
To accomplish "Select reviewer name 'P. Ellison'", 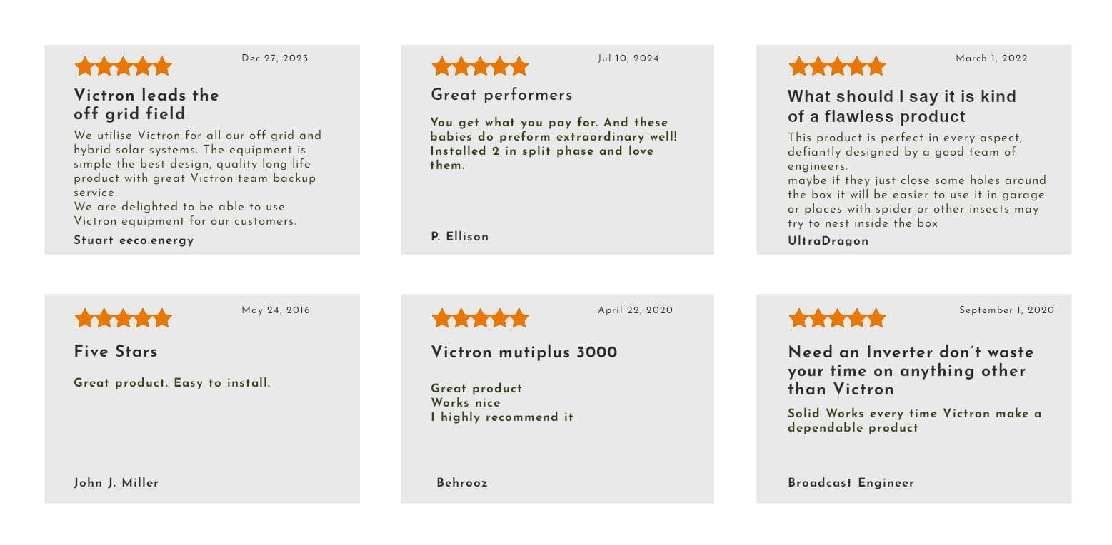I will click(460, 236).
